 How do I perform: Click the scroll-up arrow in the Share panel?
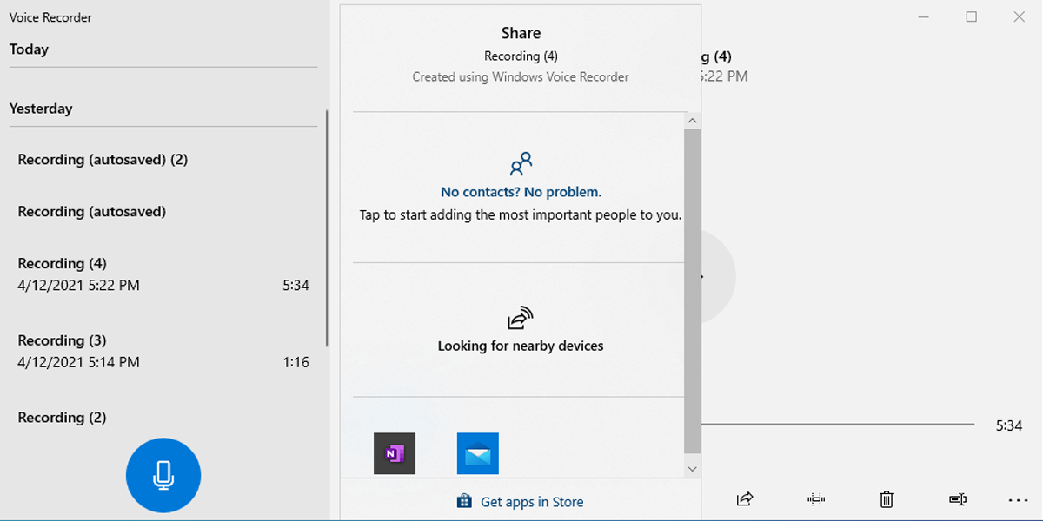(x=692, y=120)
